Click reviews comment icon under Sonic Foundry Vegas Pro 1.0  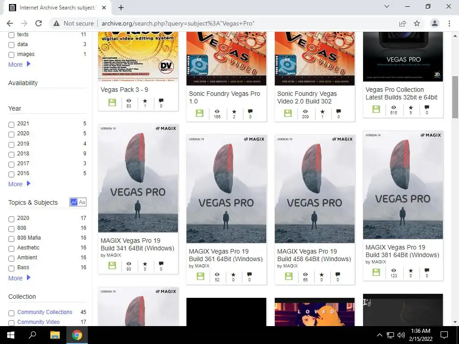pyautogui.click(x=250, y=112)
